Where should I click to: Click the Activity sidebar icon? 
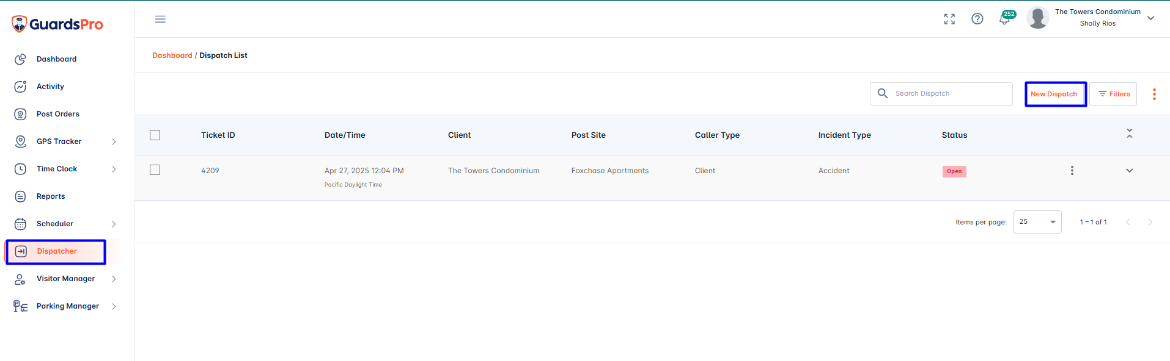(x=20, y=87)
